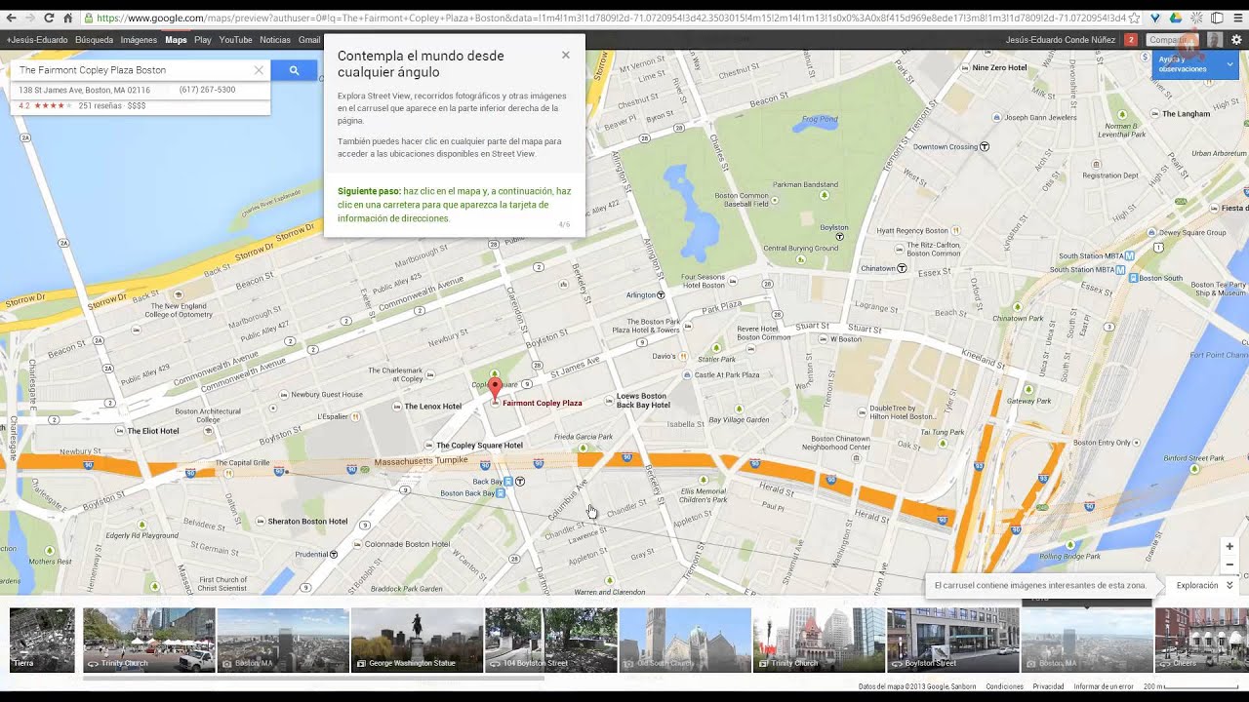The height and width of the screenshot is (702, 1249).
Task: Click the user profile avatar
Action: 1214,40
